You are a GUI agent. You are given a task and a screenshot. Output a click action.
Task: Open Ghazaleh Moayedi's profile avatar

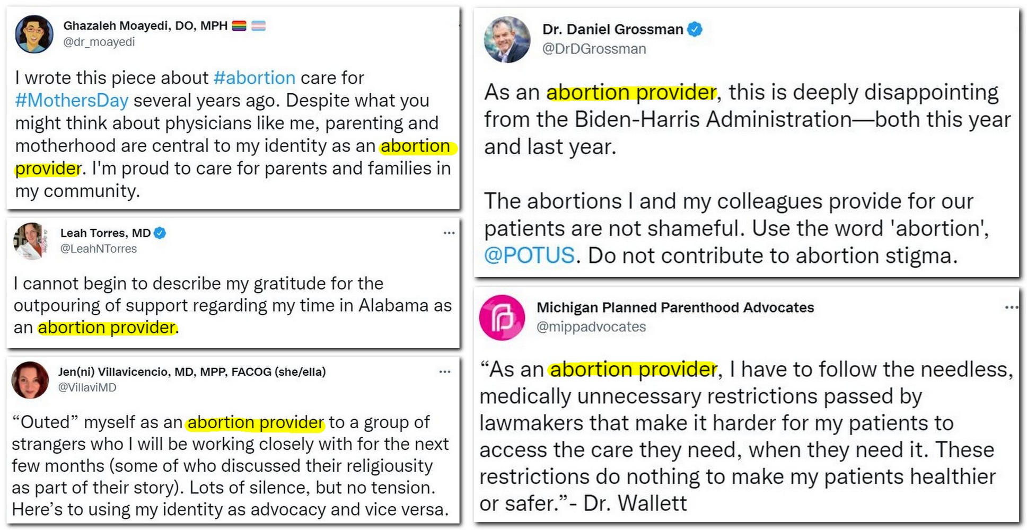34,34
